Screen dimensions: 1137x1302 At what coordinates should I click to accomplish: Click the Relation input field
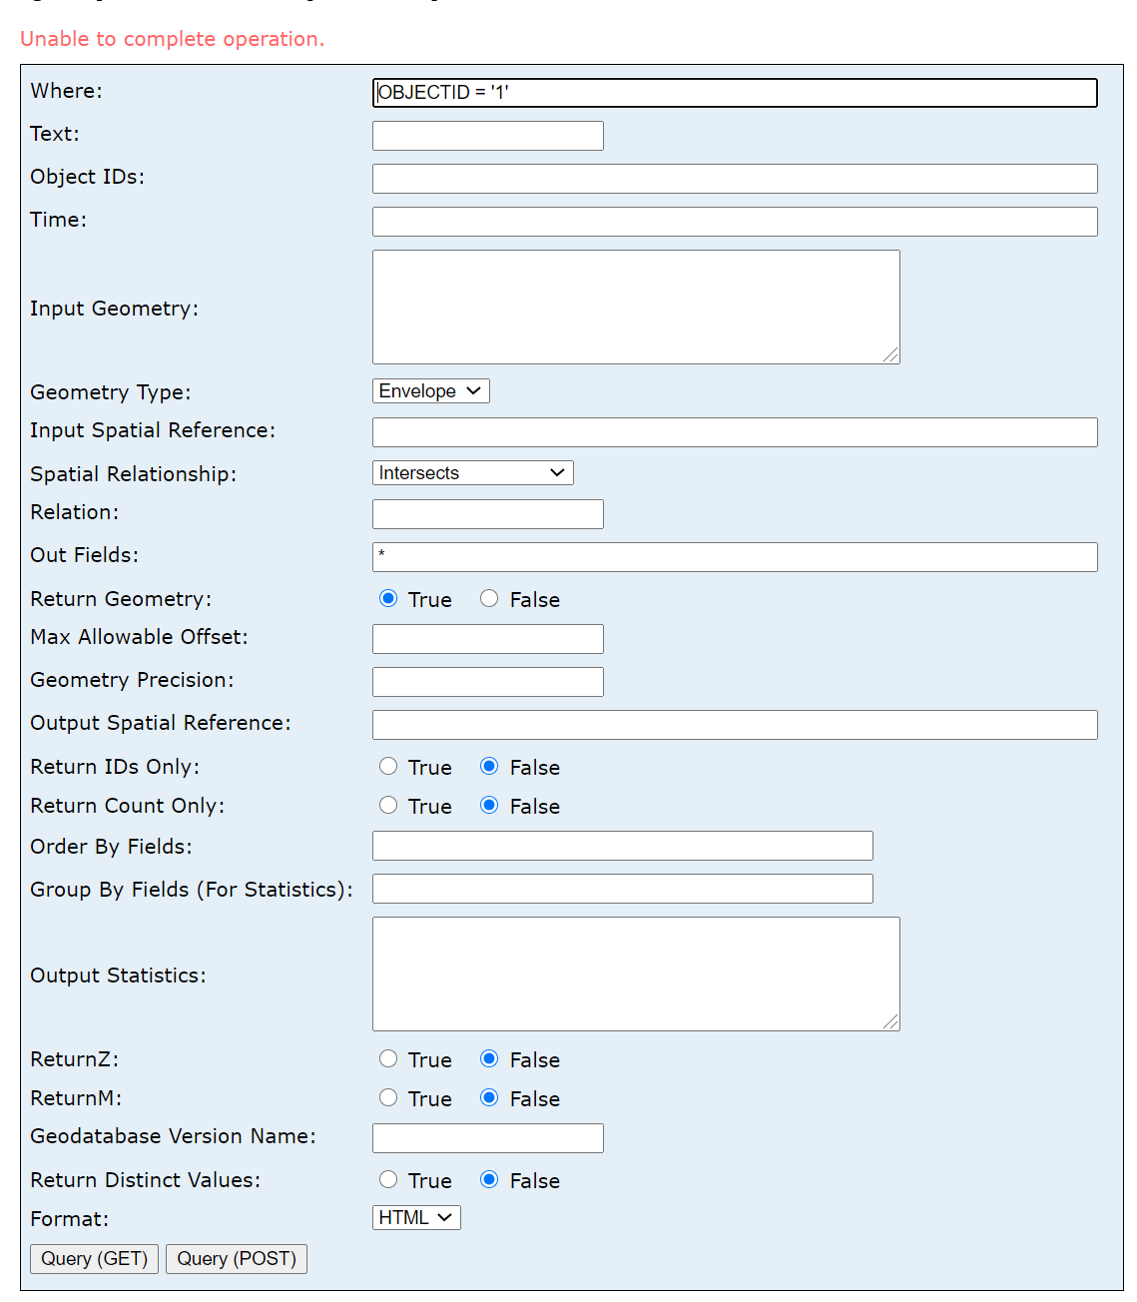488,514
